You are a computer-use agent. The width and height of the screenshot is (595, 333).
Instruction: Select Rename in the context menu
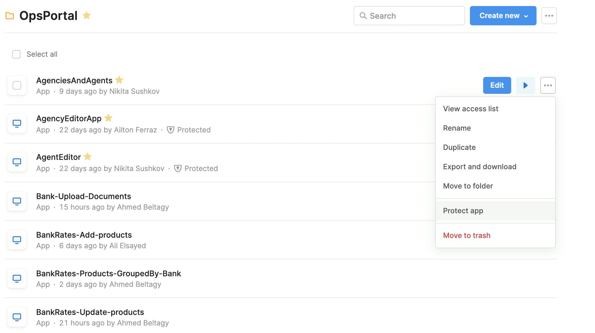495,128
